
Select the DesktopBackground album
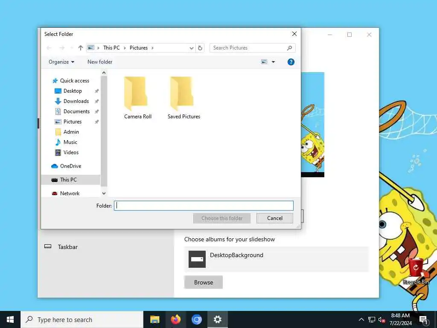(x=277, y=259)
